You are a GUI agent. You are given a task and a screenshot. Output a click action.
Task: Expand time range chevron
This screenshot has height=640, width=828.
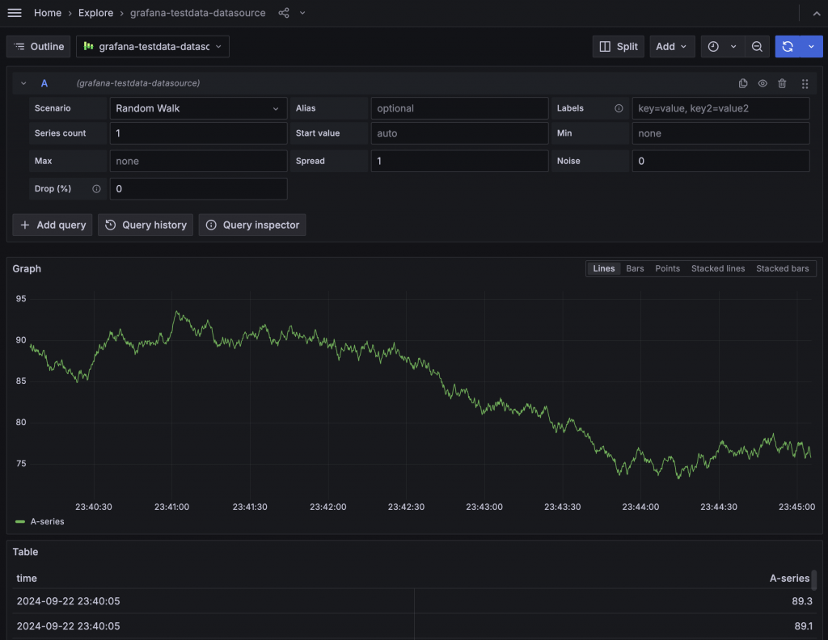coord(733,46)
